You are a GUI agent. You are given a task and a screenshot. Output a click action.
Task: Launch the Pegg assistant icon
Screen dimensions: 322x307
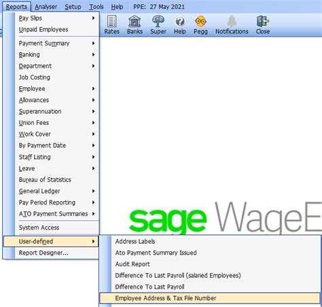coord(200,22)
